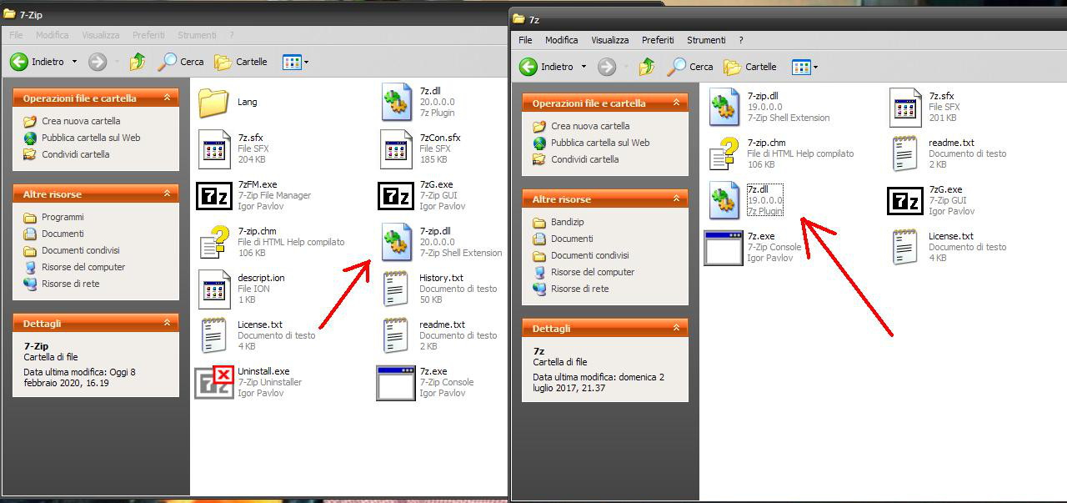Select 7zG.exe icon in 7z window
This screenshot has height=503, width=1067.
tap(907, 200)
